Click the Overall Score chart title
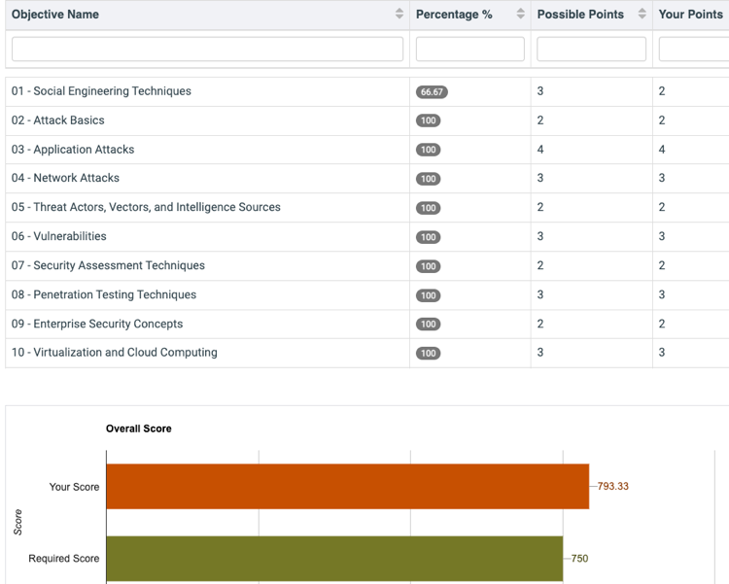This screenshot has height=584, width=729. [138, 429]
